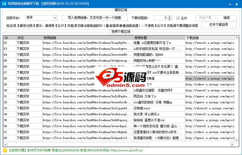
Task: Click the title '哈哈哈 温度计不准'
Action: pyautogui.click(x=149, y=120)
